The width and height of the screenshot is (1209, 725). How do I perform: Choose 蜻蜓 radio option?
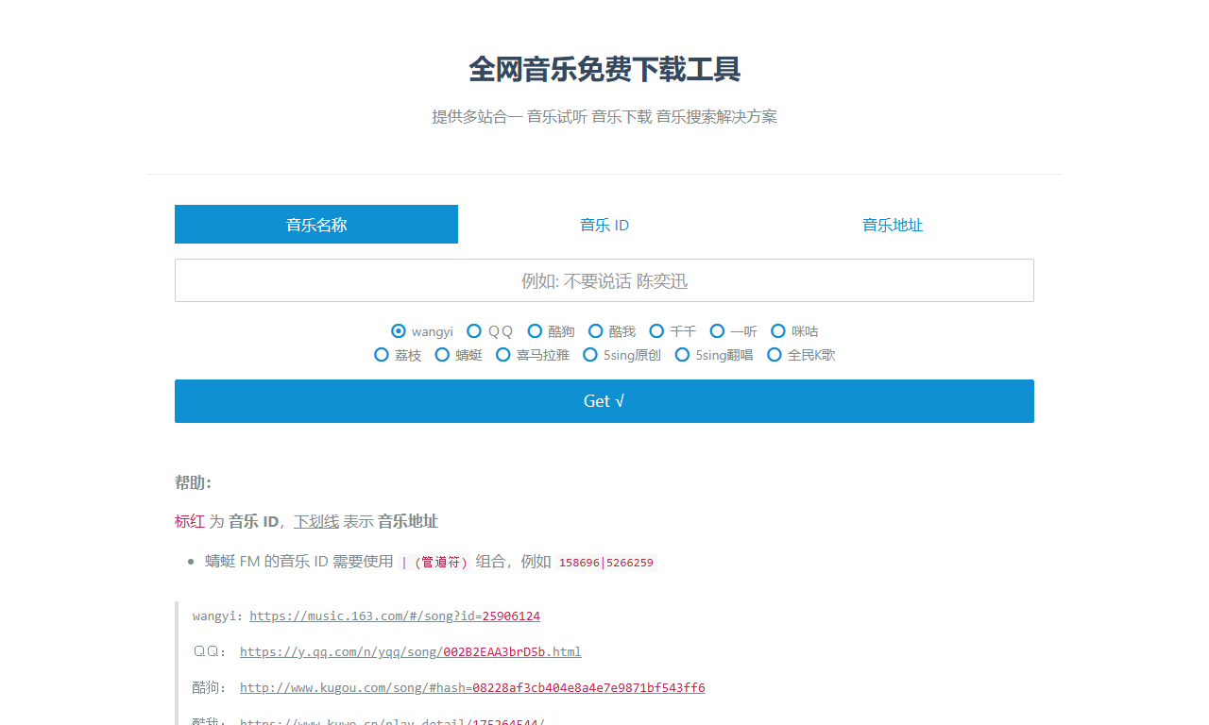[x=459, y=355]
